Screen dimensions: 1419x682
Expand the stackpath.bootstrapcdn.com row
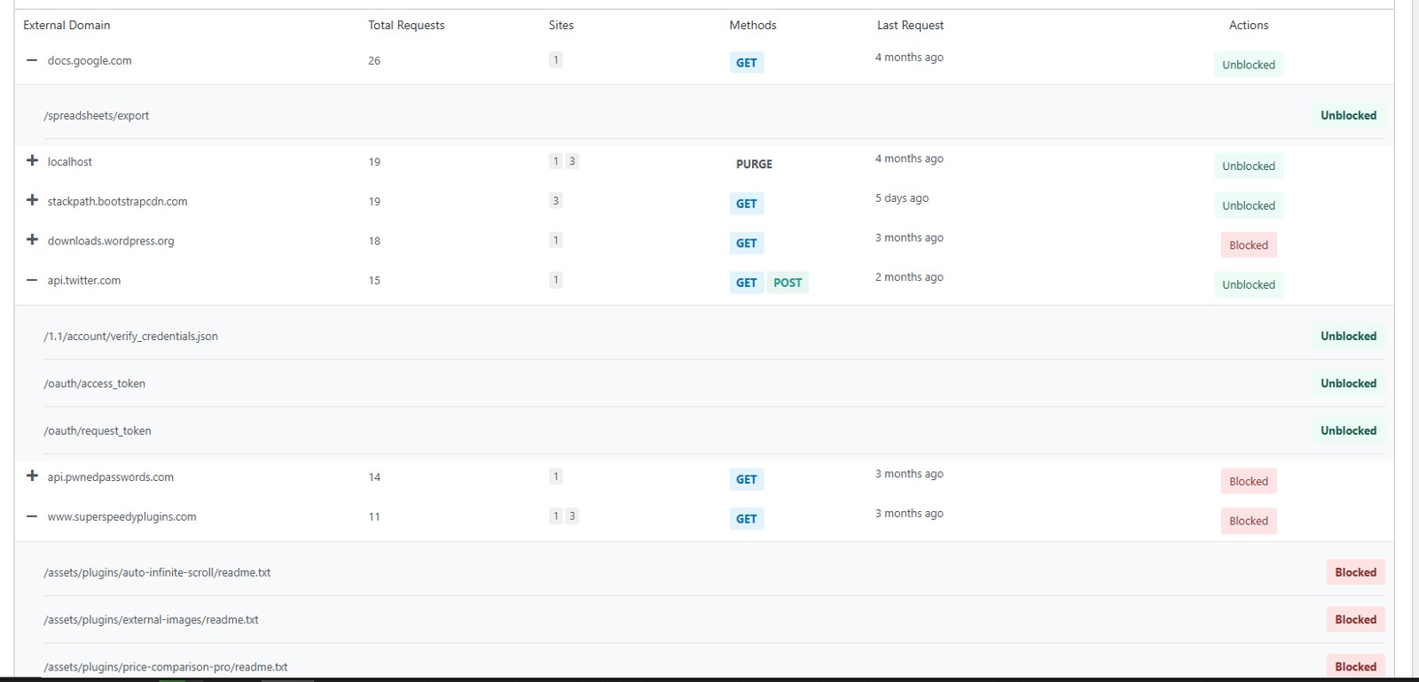click(x=32, y=201)
